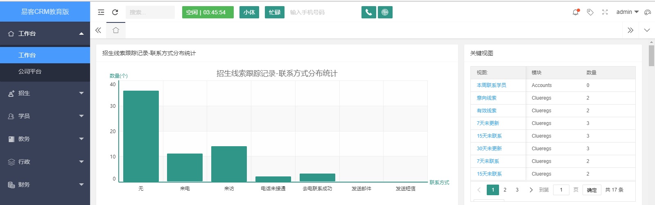655x205 pixels.
Task: Click the 来电 bar in chart
Action: 185,167
